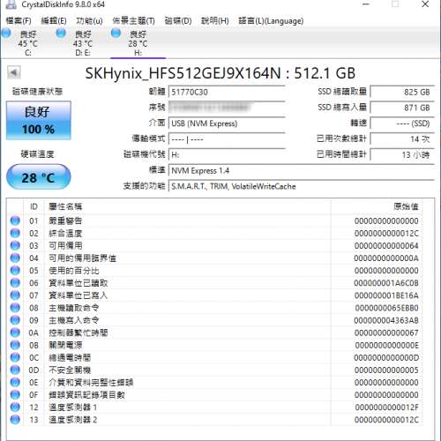Select the row 控制器繁忙時間
This screenshot has height=441, width=441.
coord(214,333)
